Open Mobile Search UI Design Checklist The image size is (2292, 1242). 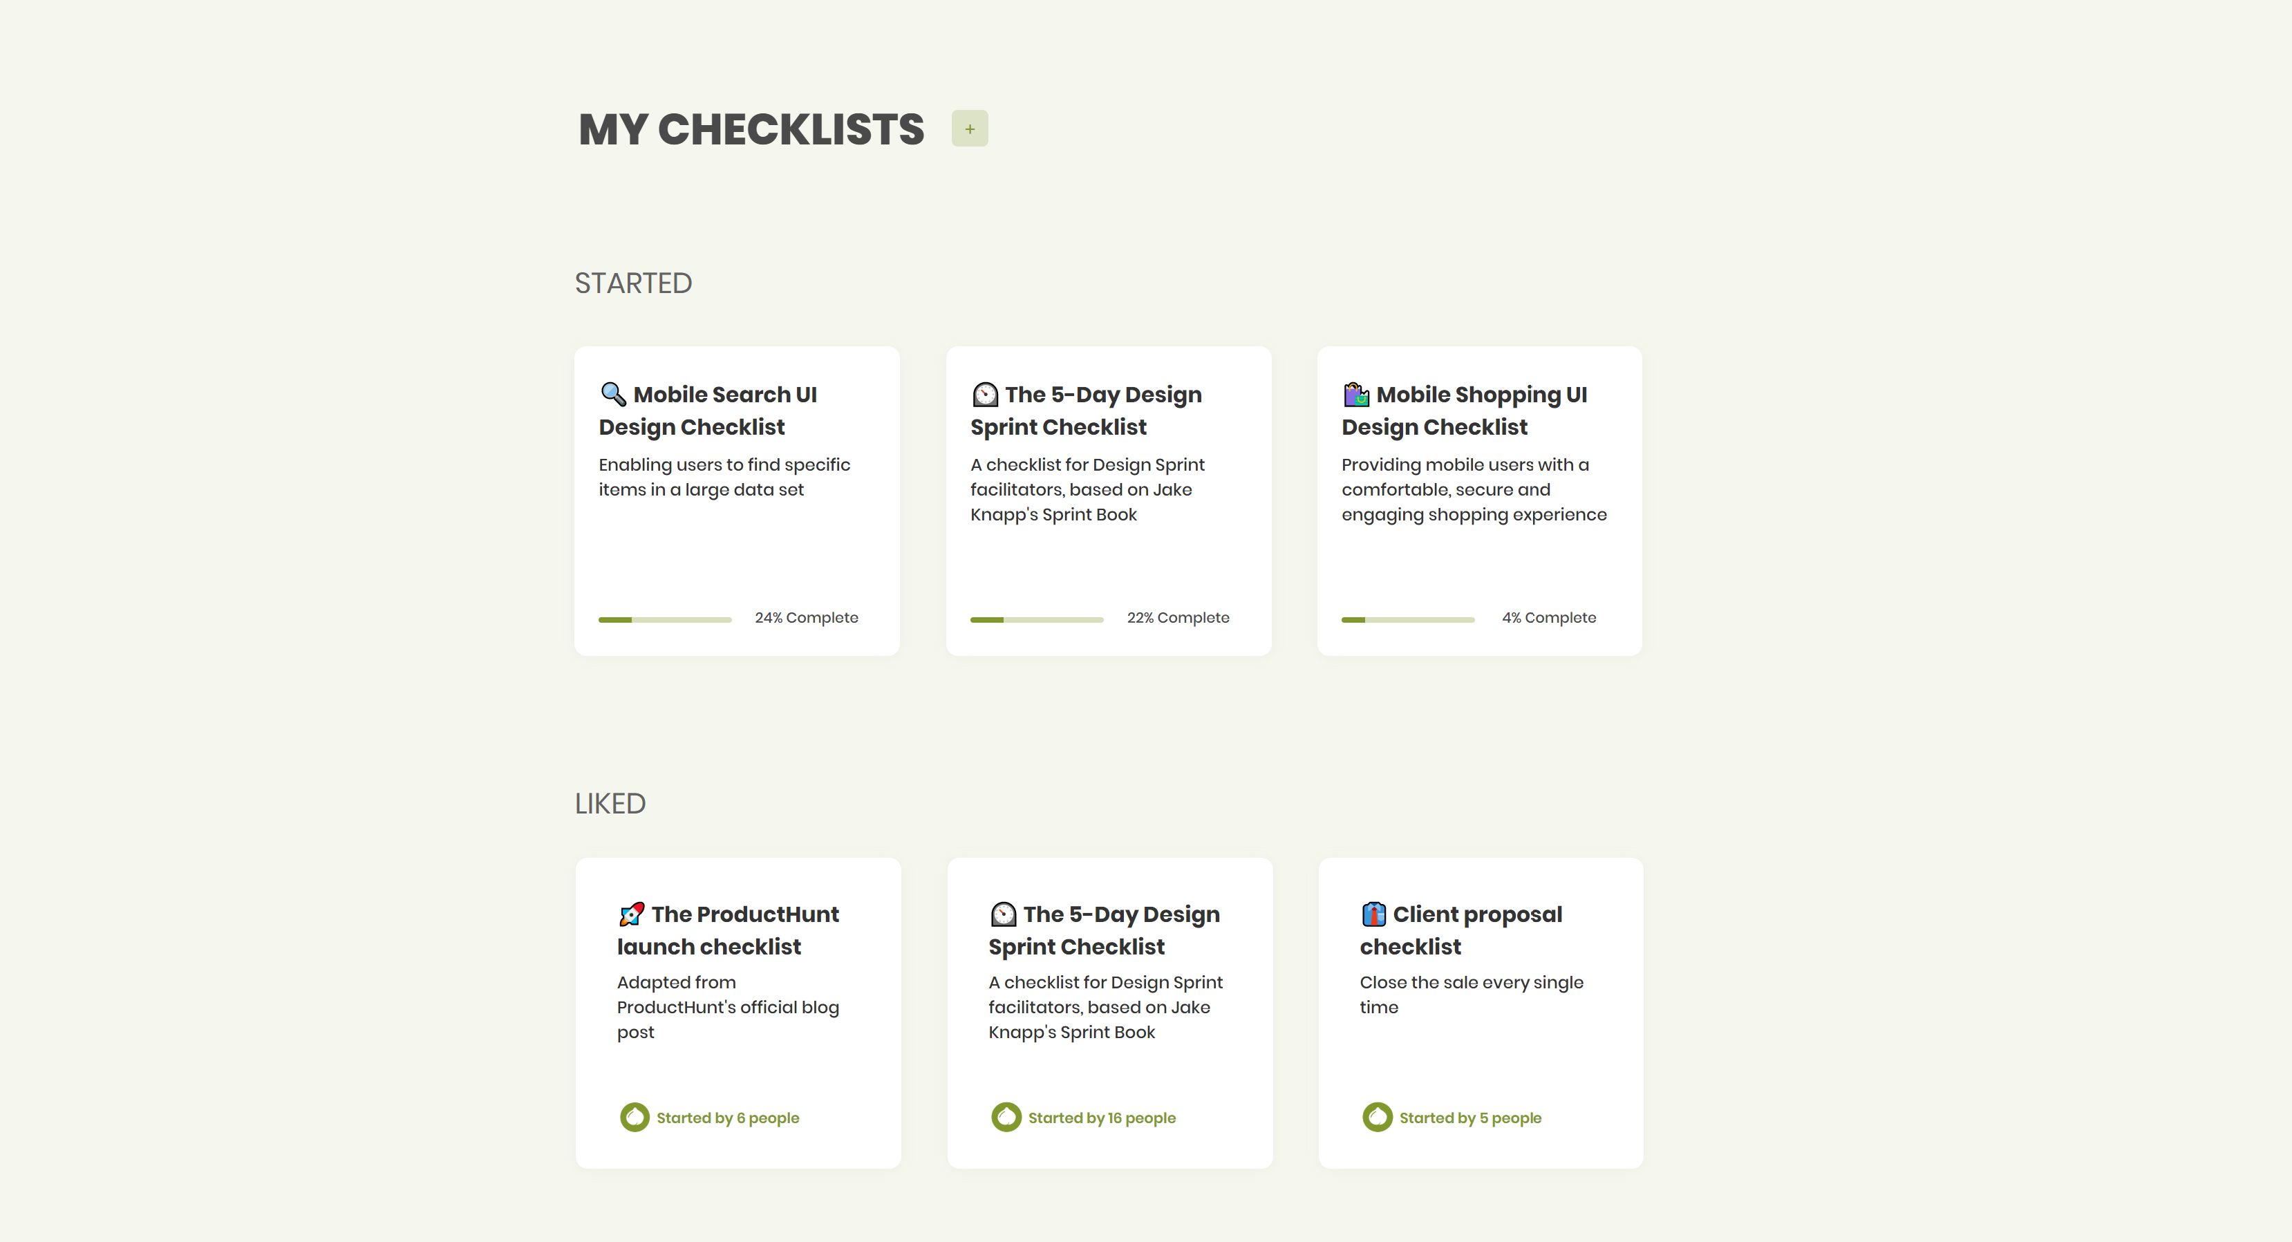point(707,411)
